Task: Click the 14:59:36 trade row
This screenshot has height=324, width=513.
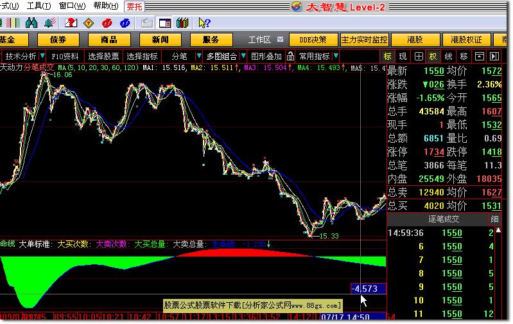Action: (x=441, y=233)
